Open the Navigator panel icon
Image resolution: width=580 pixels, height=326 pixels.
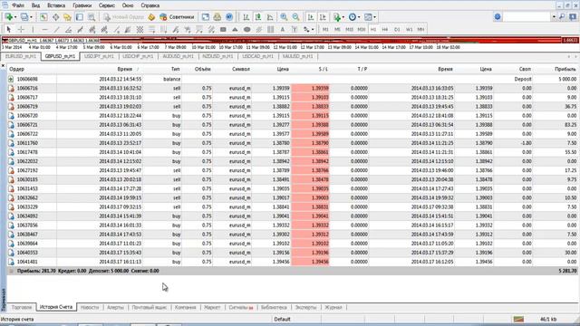click(67, 17)
